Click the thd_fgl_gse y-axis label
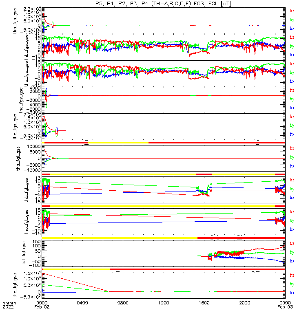This screenshot has height=326, width=306. [x=24, y=253]
